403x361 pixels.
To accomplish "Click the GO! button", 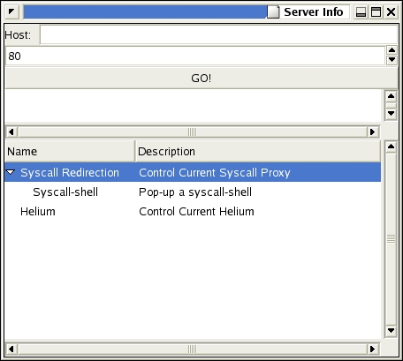I will 201,79.
